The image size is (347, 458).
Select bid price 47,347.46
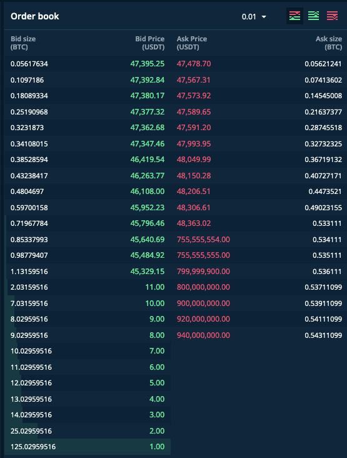click(x=148, y=144)
